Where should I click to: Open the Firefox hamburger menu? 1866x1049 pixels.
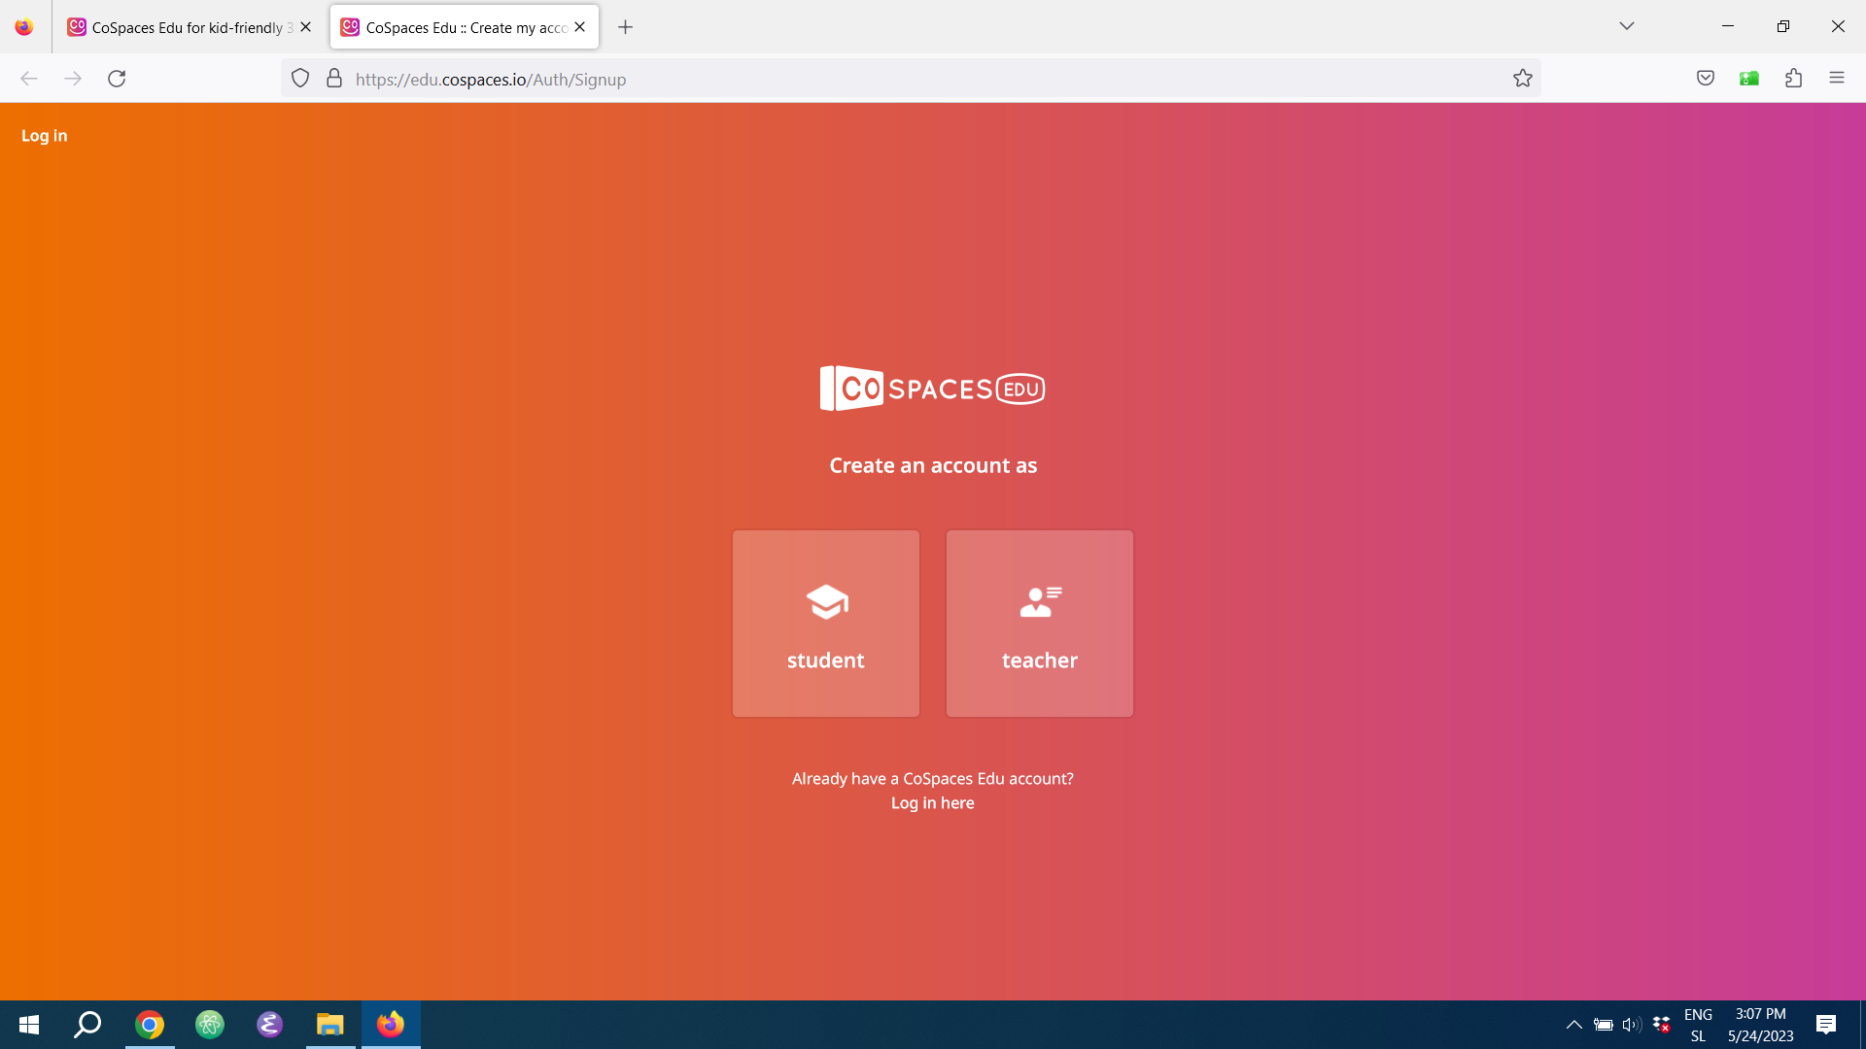click(1836, 79)
